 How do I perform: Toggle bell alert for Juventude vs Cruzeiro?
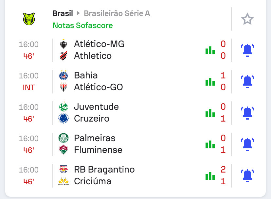point(247,113)
